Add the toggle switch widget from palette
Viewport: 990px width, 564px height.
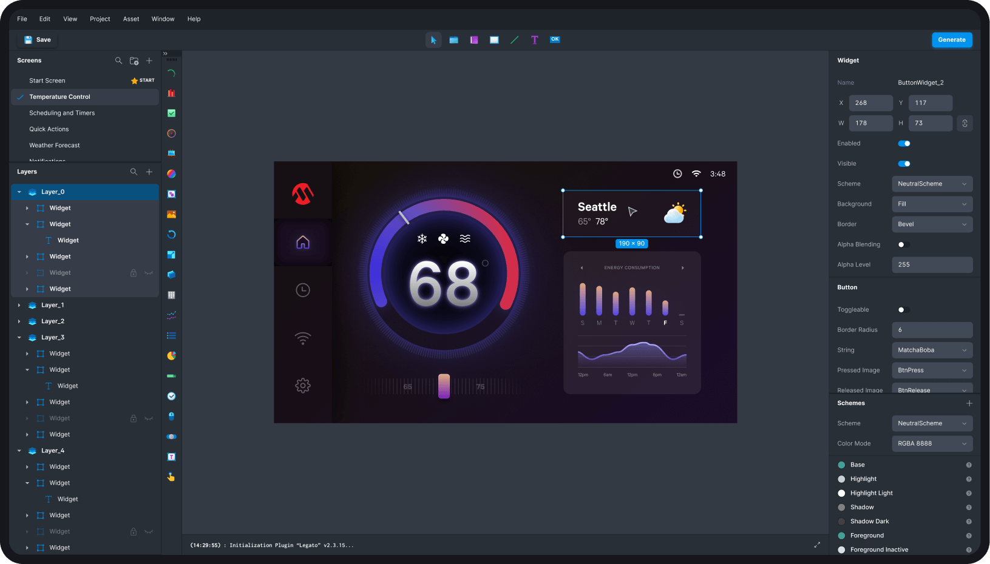[x=172, y=437]
